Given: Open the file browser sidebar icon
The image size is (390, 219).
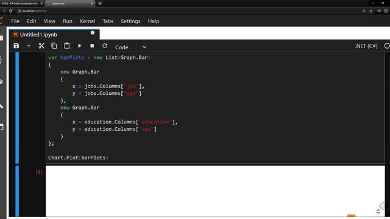Looking at the screenshot, I should coord(1,38).
